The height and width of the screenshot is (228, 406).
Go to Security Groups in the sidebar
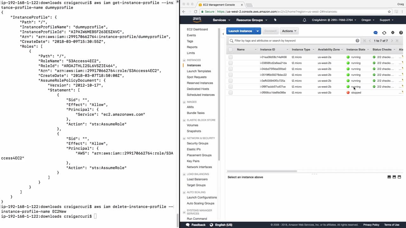(198, 143)
